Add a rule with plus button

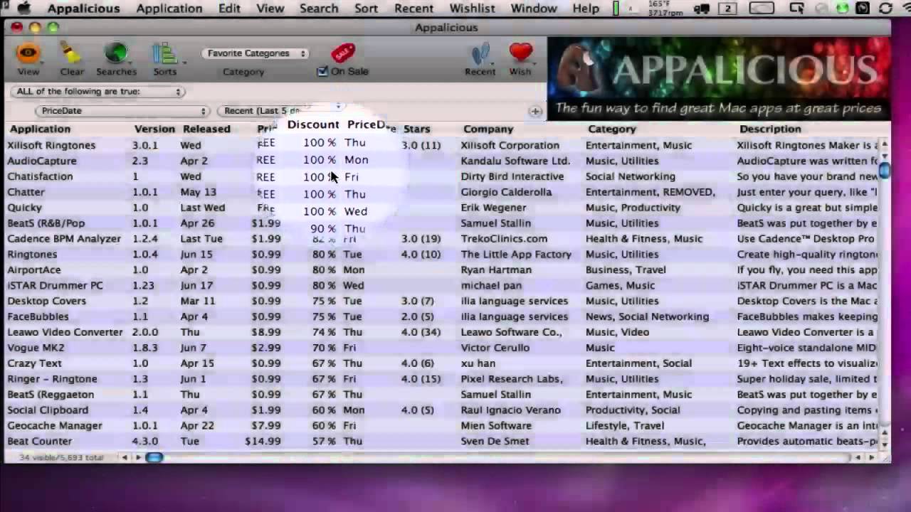[x=535, y=111]
